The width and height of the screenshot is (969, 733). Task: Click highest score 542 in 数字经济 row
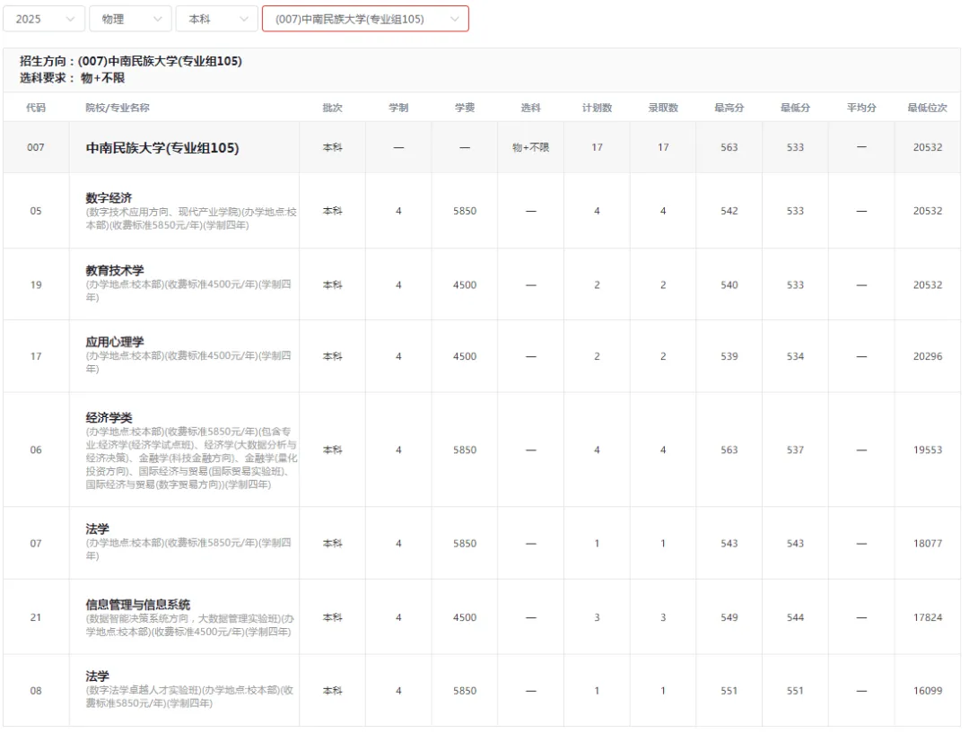coord(729,211)
